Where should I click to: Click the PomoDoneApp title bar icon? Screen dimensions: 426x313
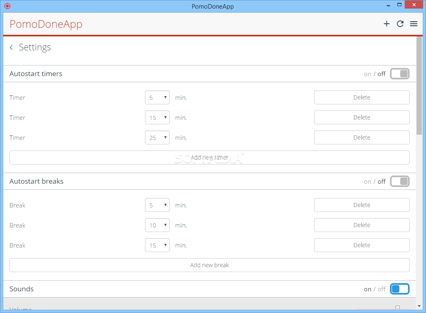pyautogui.click(x=7, y=6)
